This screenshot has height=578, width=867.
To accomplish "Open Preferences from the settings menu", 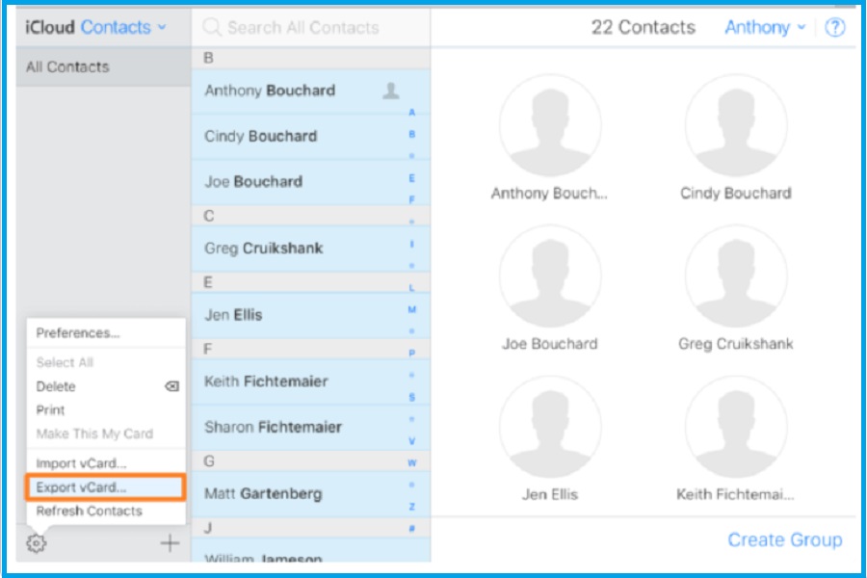I will [x=78, y=333].
